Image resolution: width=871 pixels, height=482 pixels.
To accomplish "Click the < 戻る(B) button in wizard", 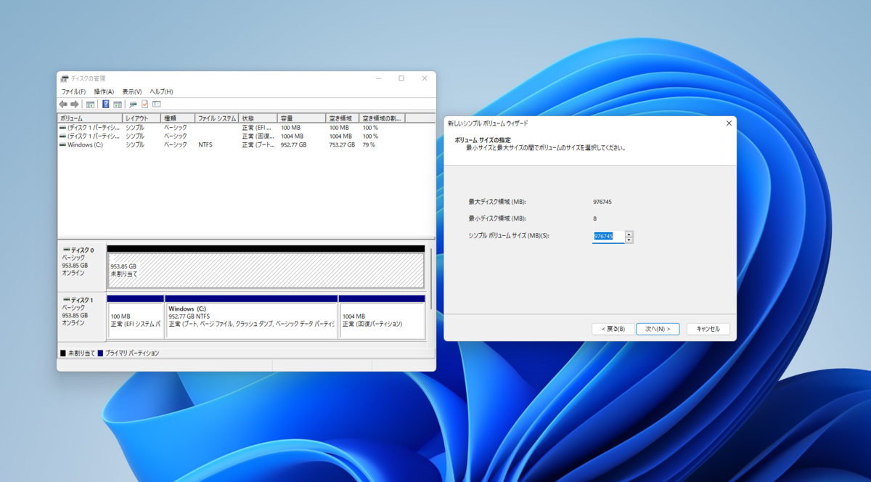I will click(613, 329).
